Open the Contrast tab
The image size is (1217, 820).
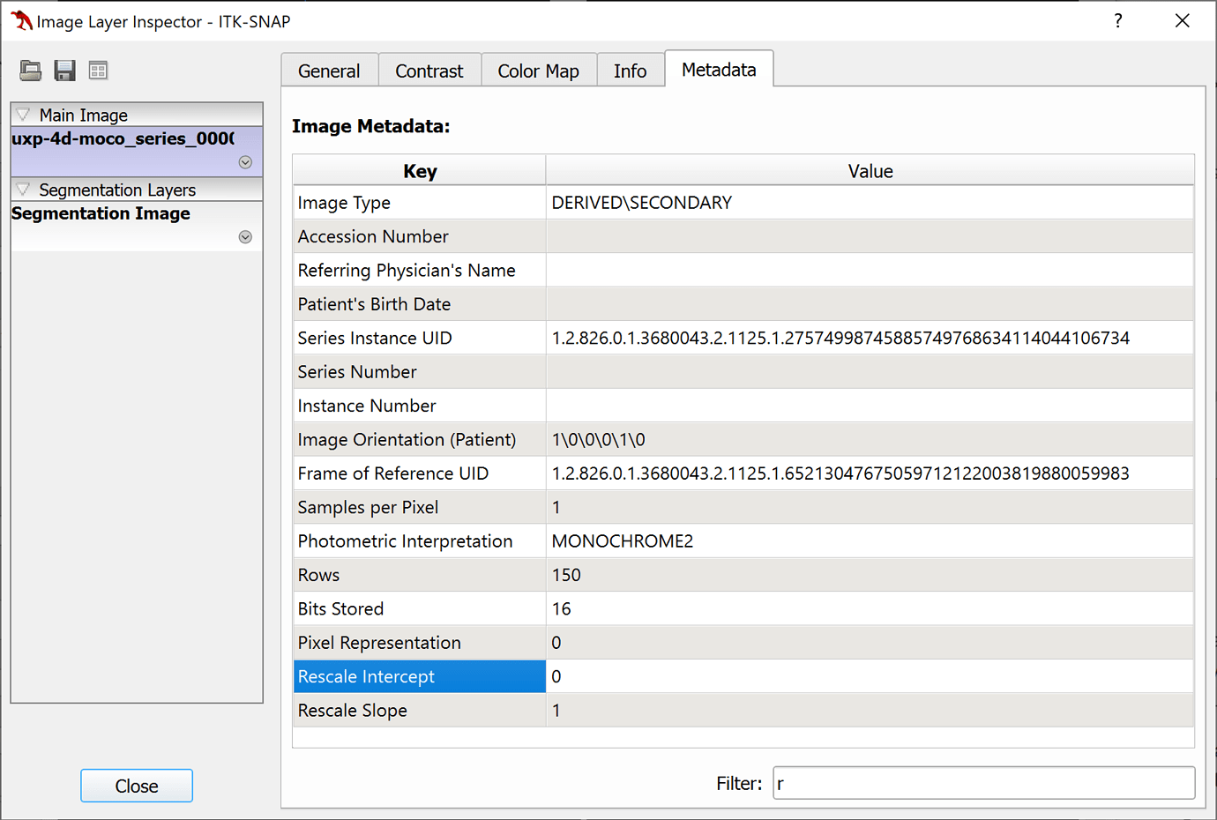click(429, 71)
